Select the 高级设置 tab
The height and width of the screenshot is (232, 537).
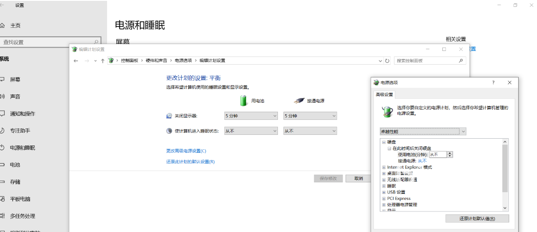click(x=384, y=95)
